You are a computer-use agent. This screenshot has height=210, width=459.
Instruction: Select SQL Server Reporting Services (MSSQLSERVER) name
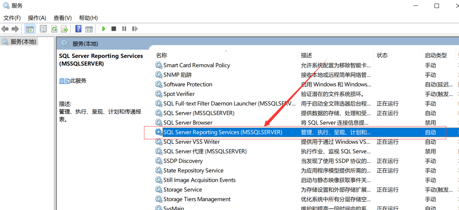[223, 132]
